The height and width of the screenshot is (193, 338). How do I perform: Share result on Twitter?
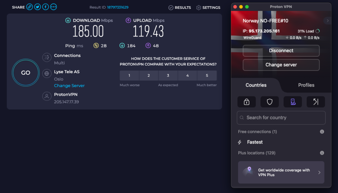click(38, 7)
